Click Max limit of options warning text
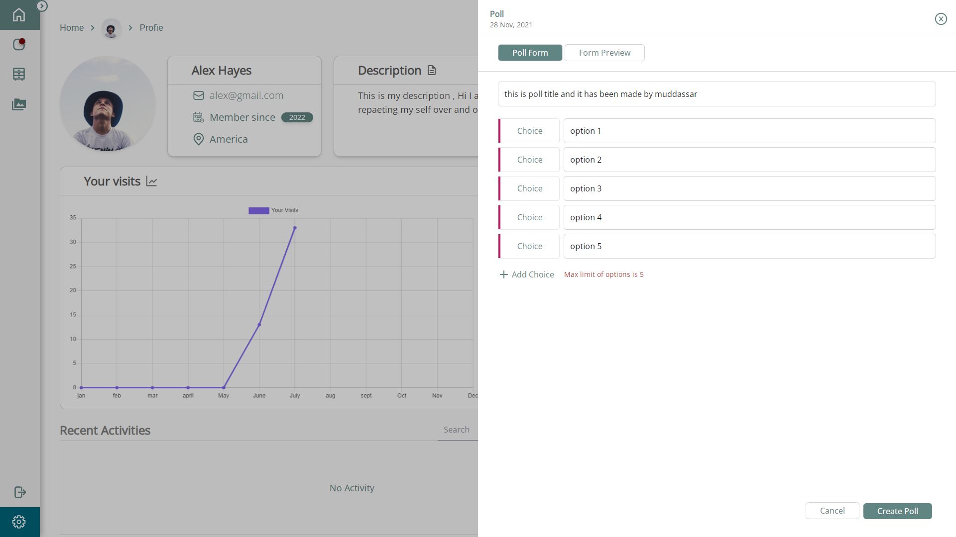The image size is (956, 537). [604, 274]
